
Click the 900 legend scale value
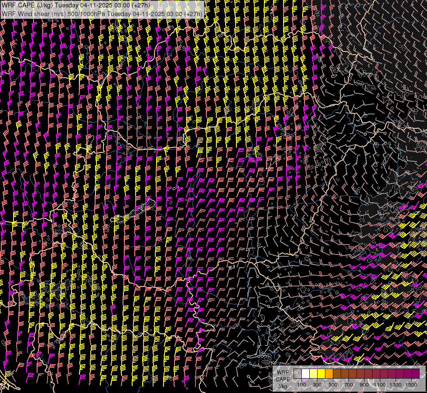click(364, 385)
